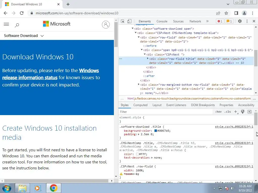Click the share page icon
This screenshot has height=193, width=258.
click(218, 13)
